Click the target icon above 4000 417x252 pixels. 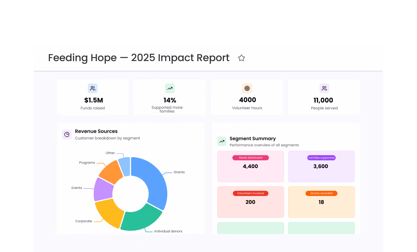247,88
